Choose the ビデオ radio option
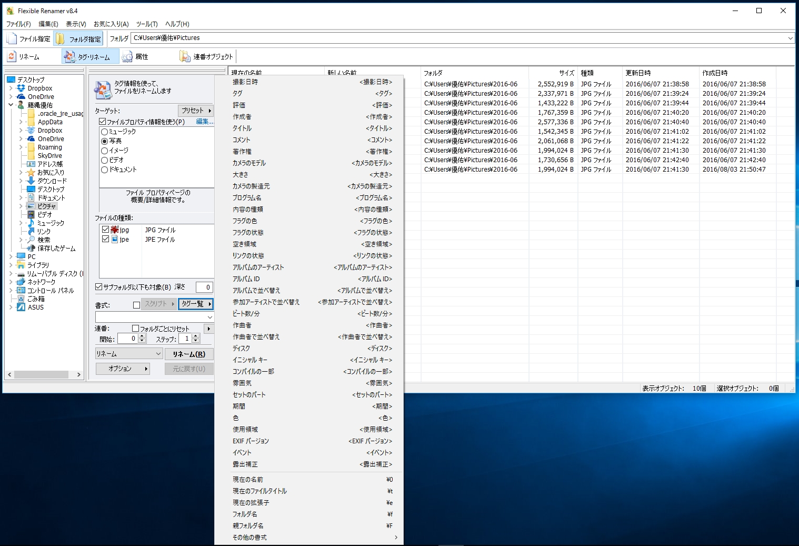799x546 pixels. click(x=104, y=160)
